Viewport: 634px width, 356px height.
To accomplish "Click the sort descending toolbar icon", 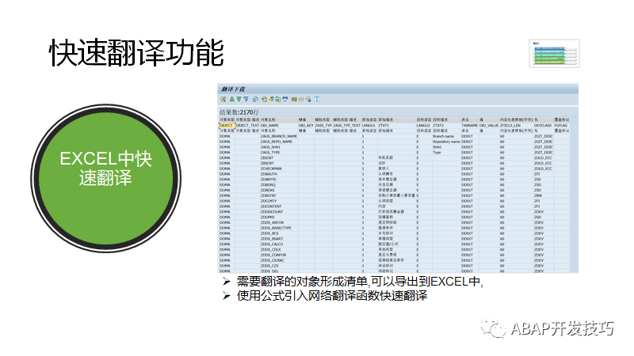I will click(239, 99).
